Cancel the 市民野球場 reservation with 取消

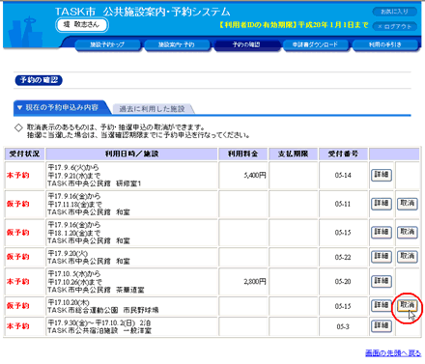pos(408,305)
